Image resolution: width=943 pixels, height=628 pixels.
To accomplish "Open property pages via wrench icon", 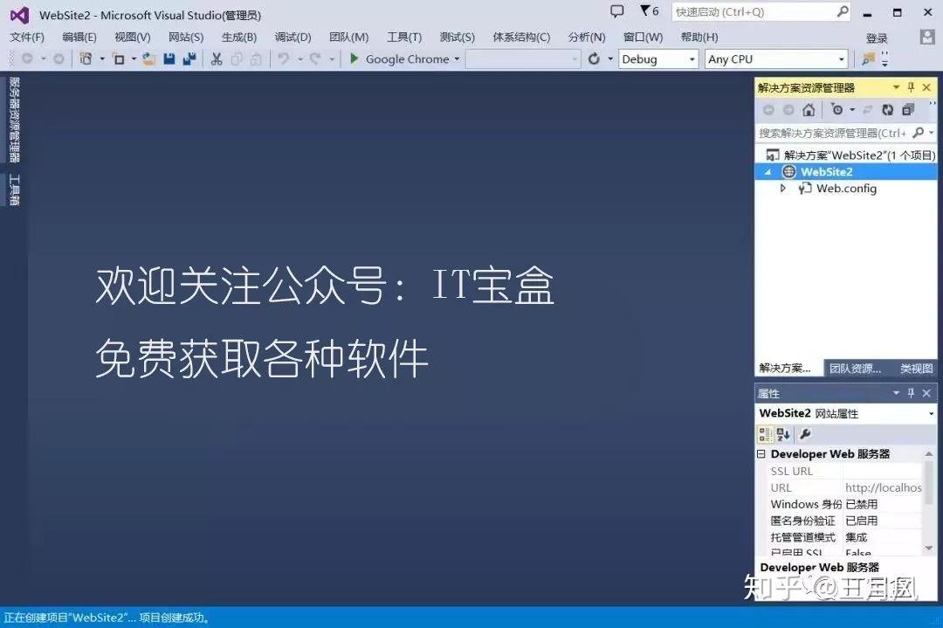I will pyautogui.click(x=806, y=433).
